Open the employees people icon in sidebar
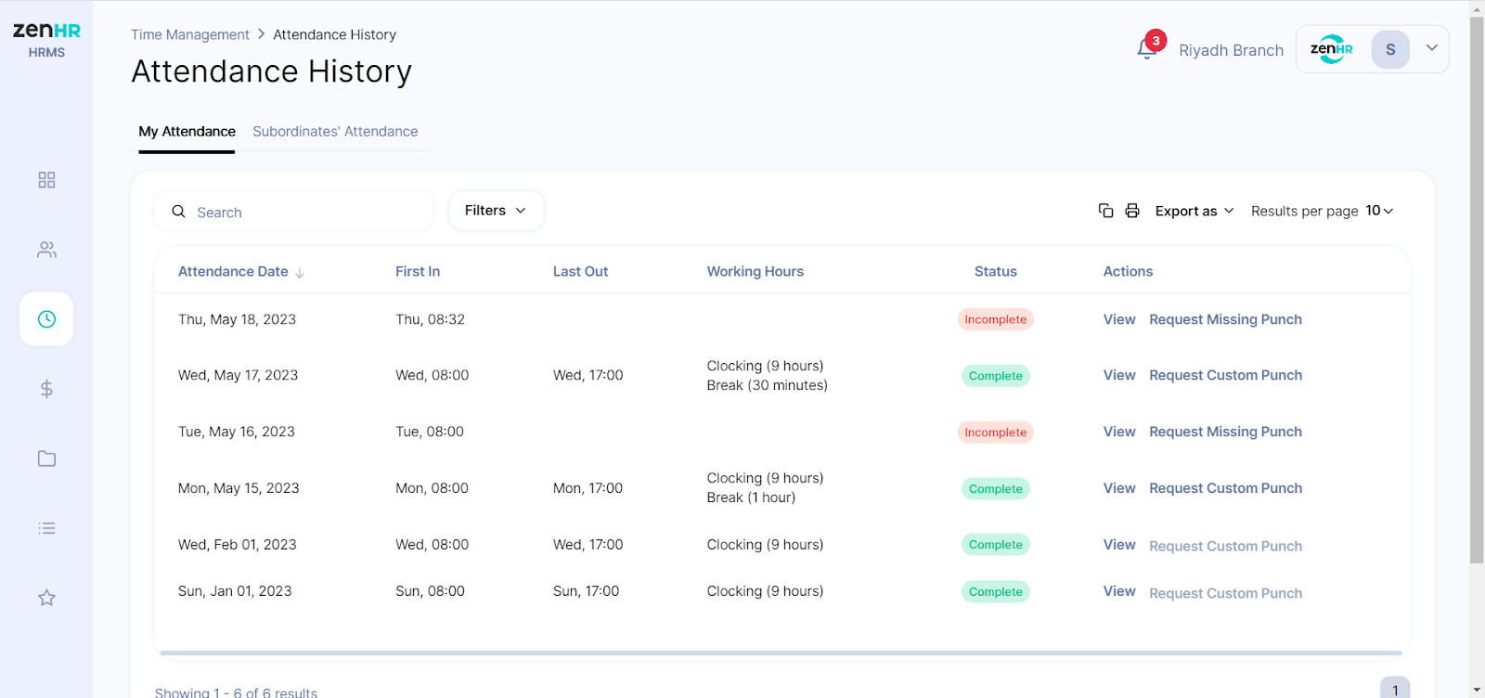The height and width of the screenshot is (698, 1485). [x=46, y=250]
